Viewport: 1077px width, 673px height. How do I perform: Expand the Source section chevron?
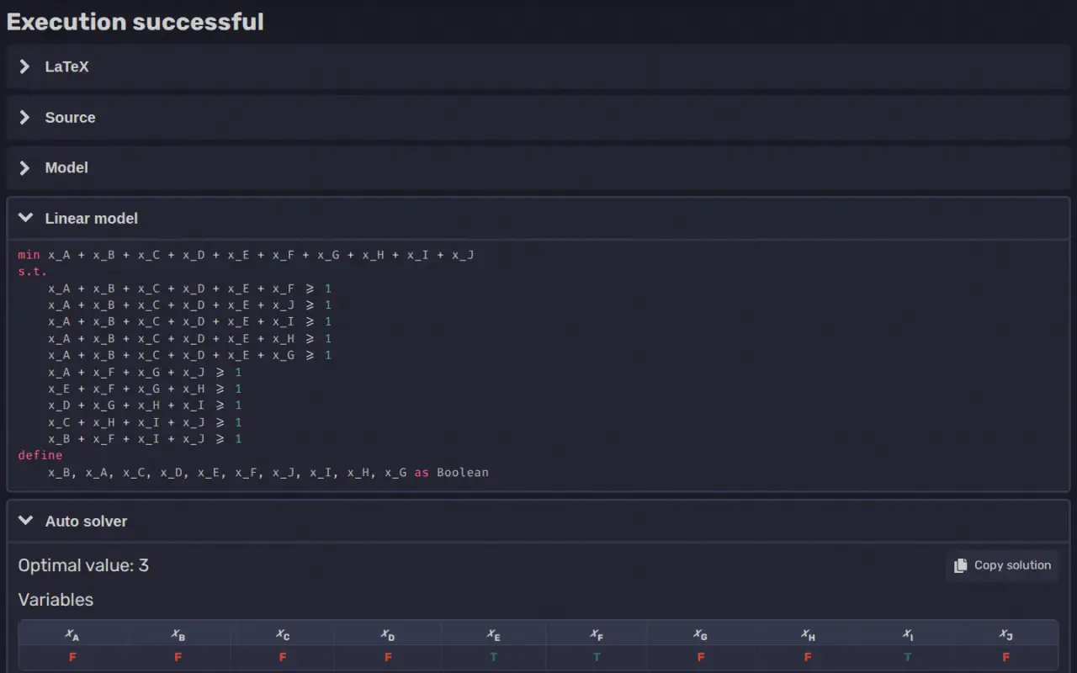[x=25, y=117]
